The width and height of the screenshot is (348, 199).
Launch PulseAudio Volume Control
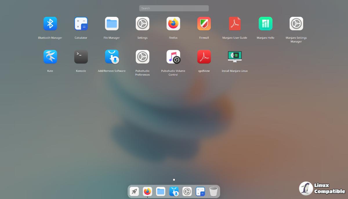click(x=173, y=57)
